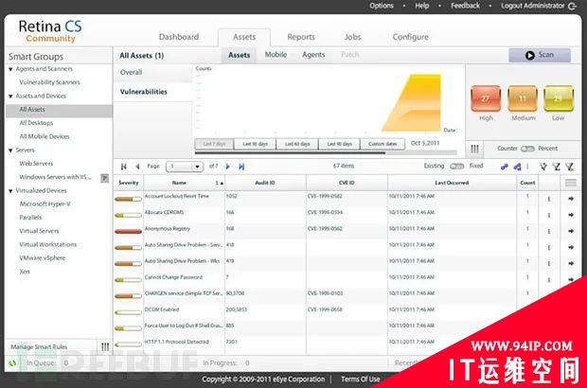Click the Scan play icon
This screenshot has width=587, height=388.
click(530, 55)
